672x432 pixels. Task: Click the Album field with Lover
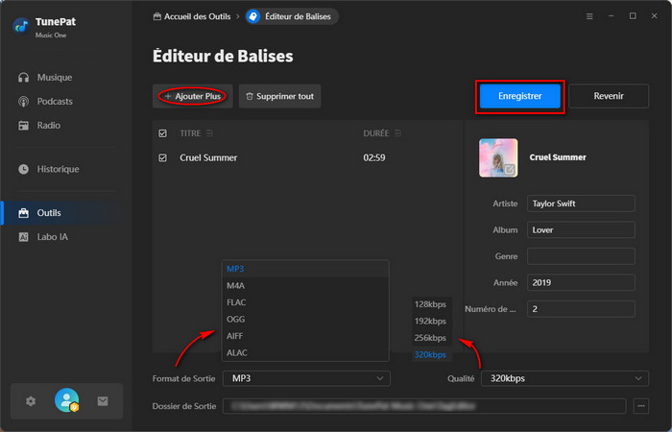[x=581, y=230]
